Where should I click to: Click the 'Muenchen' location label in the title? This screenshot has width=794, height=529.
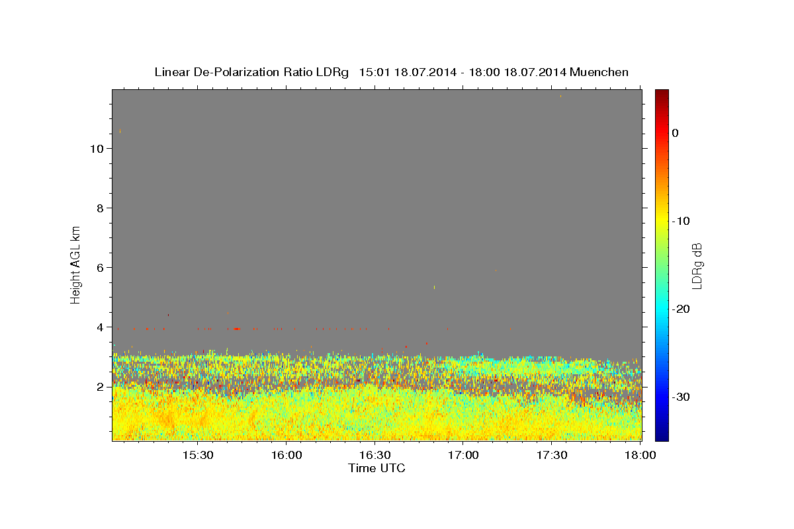tap(599, 72)
